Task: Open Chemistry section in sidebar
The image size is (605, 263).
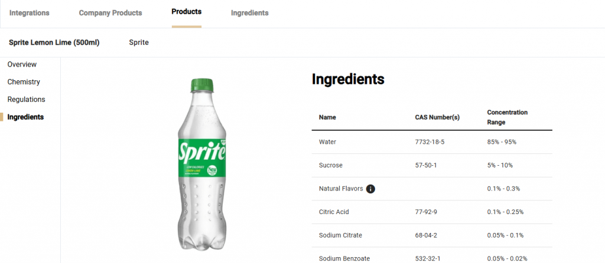Action: point(24,82)
